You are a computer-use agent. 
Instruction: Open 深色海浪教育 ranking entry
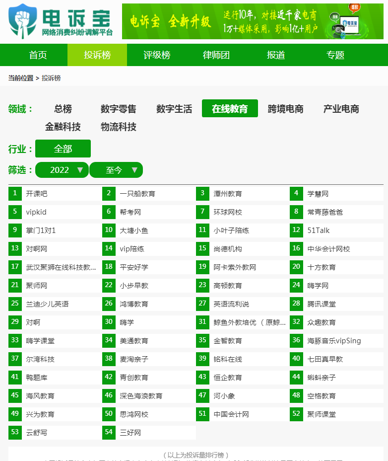pos(149,396)
